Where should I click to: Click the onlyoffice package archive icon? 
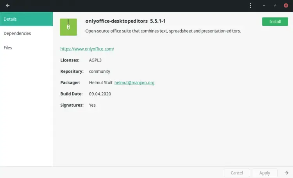(x=68, y=26)
